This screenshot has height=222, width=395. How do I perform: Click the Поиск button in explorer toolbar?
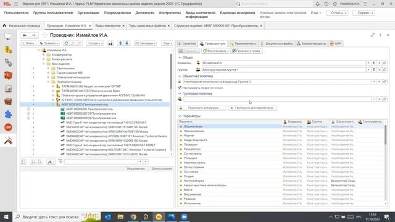pos(28,43)
